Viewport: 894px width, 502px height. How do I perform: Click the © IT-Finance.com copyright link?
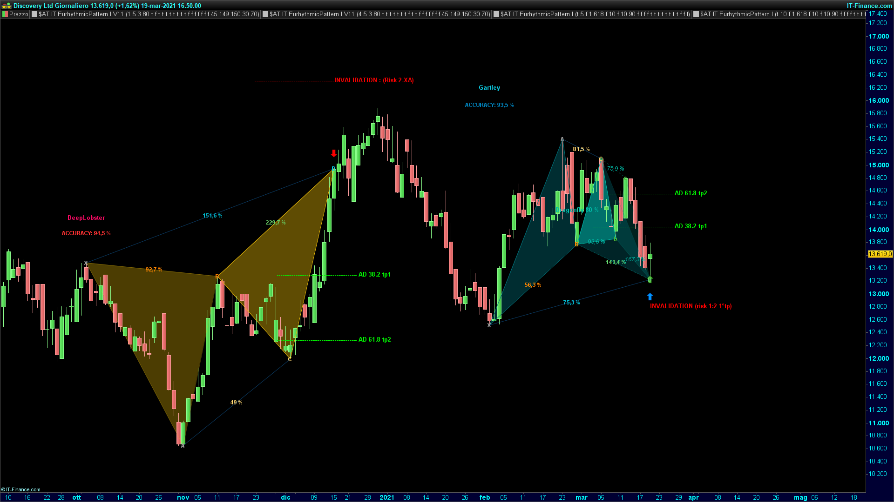point(21,489)
